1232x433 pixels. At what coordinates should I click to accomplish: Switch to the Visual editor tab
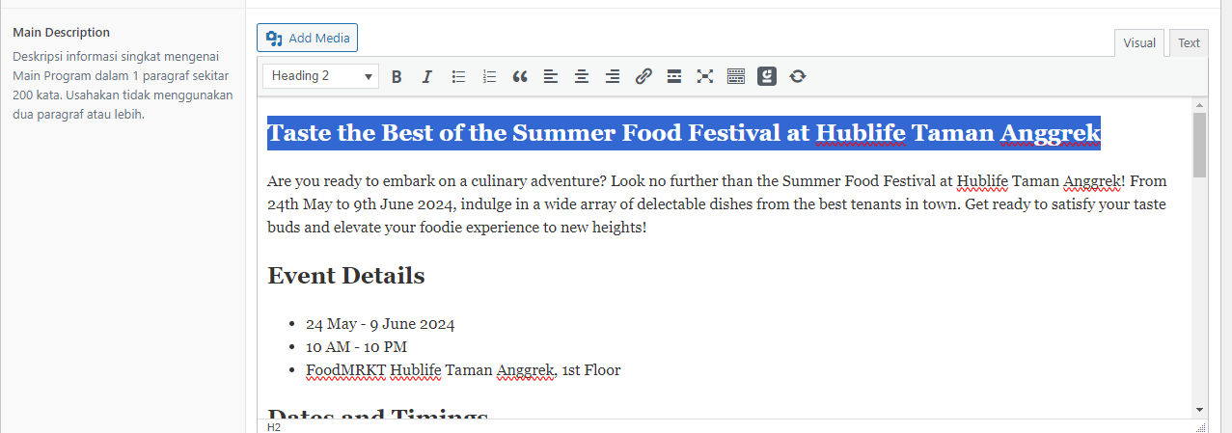click(x=1138, y=43)
